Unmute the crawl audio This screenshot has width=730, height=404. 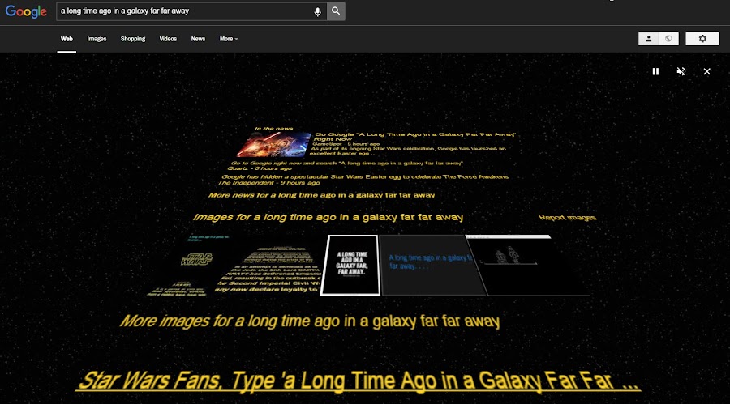tap(681, 71)
